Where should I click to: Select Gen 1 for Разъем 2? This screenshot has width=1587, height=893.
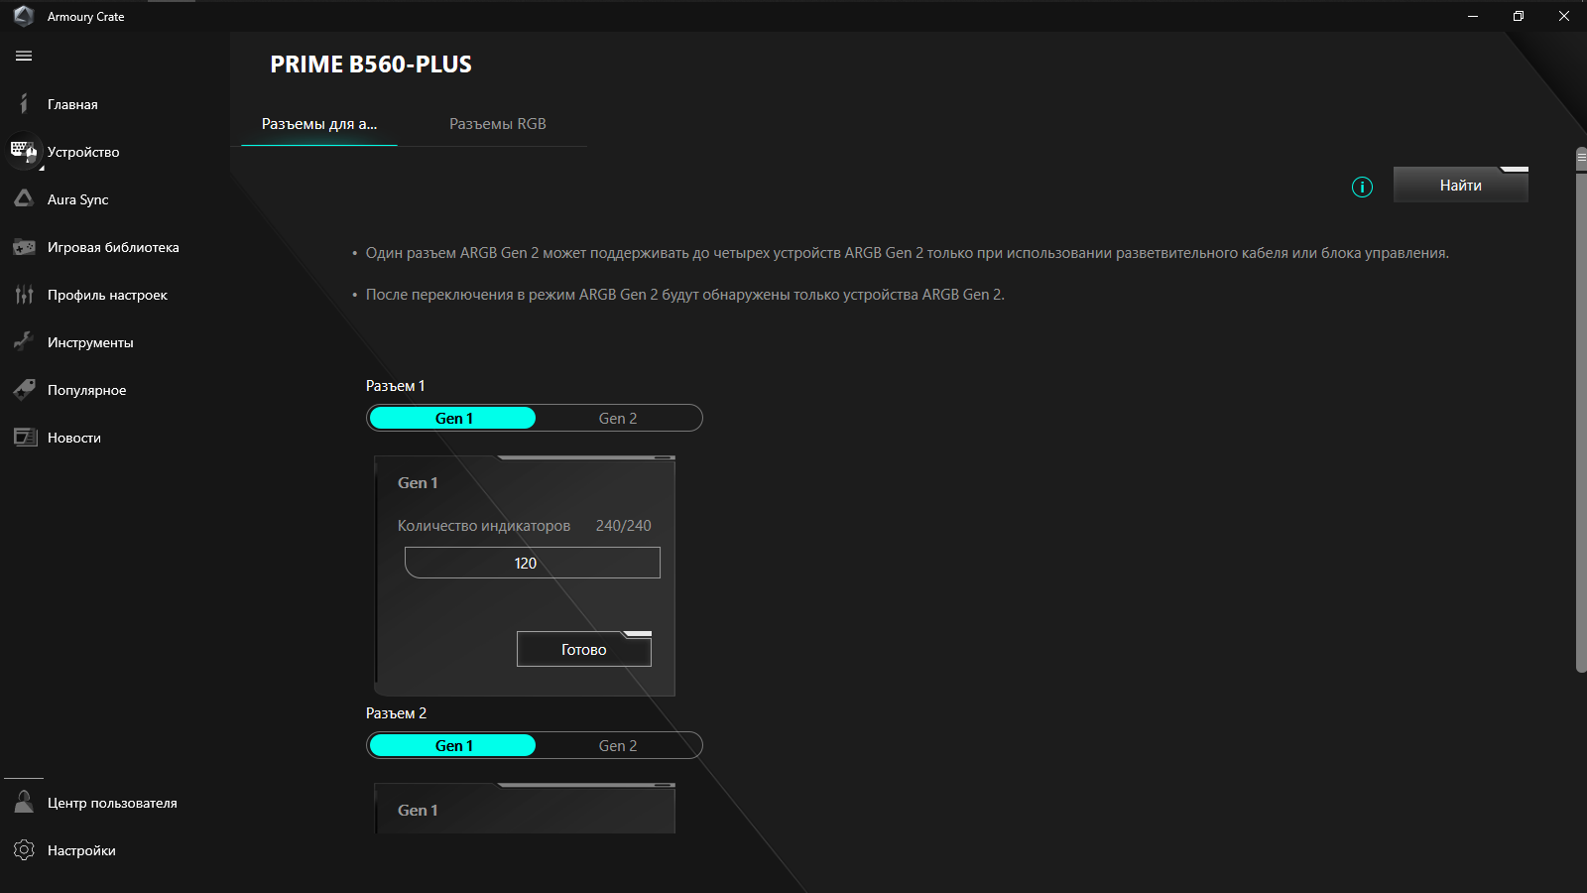[x=453, y=745]
